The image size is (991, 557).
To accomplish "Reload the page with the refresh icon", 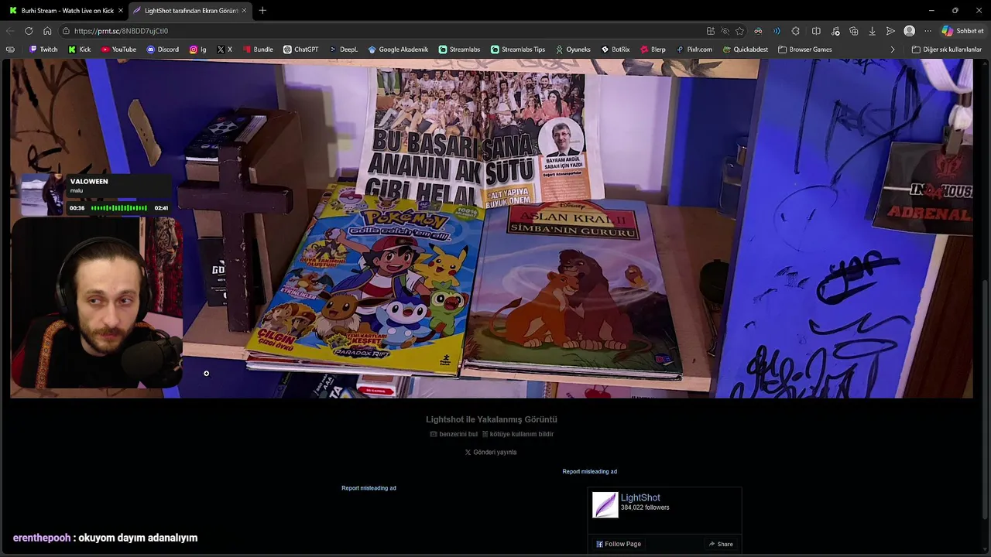I will tap(29, 31).
